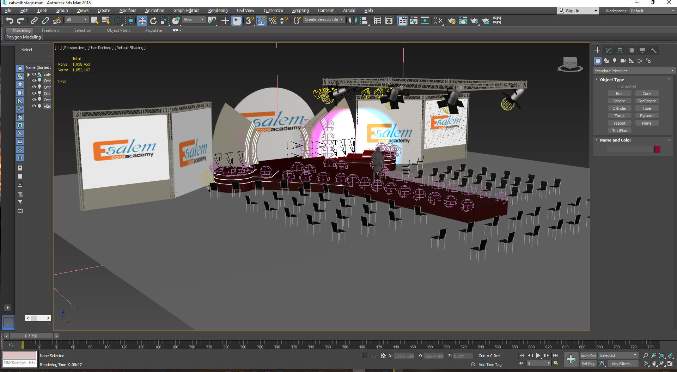Toggle Percent Snap button
The width and height of the screenshot is (677, 372).
pyautogui.click(x=273, y=21)
